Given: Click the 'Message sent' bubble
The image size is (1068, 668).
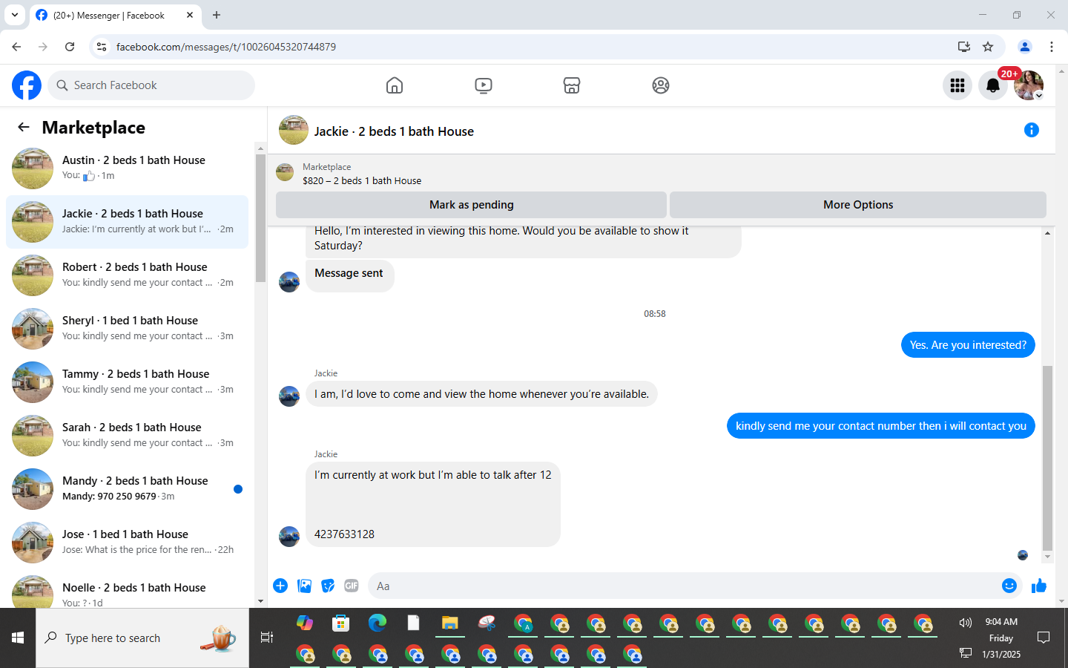Looking at the screenshot, I should coord(349,275).
